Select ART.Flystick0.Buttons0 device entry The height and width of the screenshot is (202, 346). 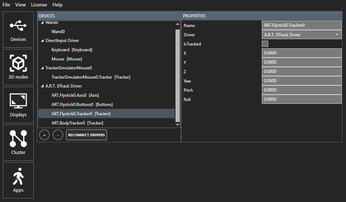[82, 105]
